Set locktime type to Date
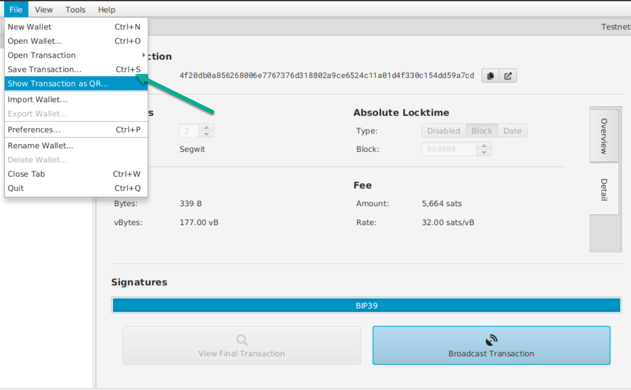 tap(512, 131)
